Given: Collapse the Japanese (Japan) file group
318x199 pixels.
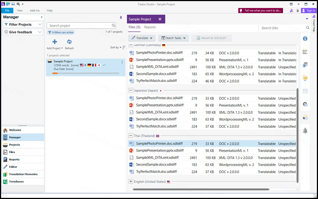Looking at the screenshot, I should click(131, 90).
